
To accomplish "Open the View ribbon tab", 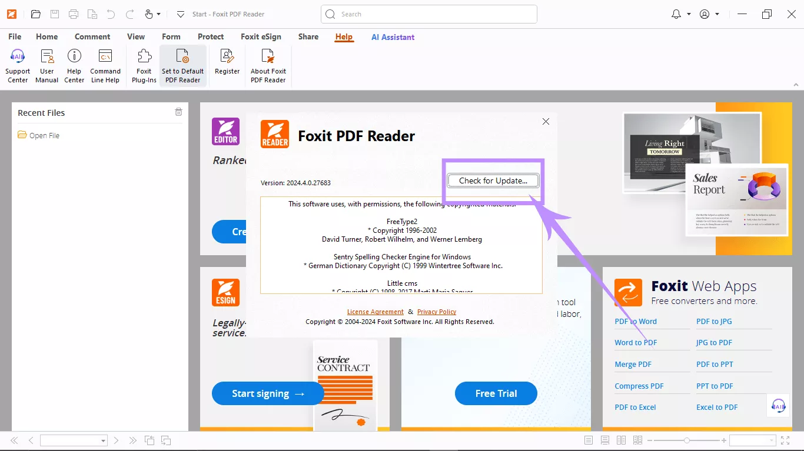I will (136, 36).
